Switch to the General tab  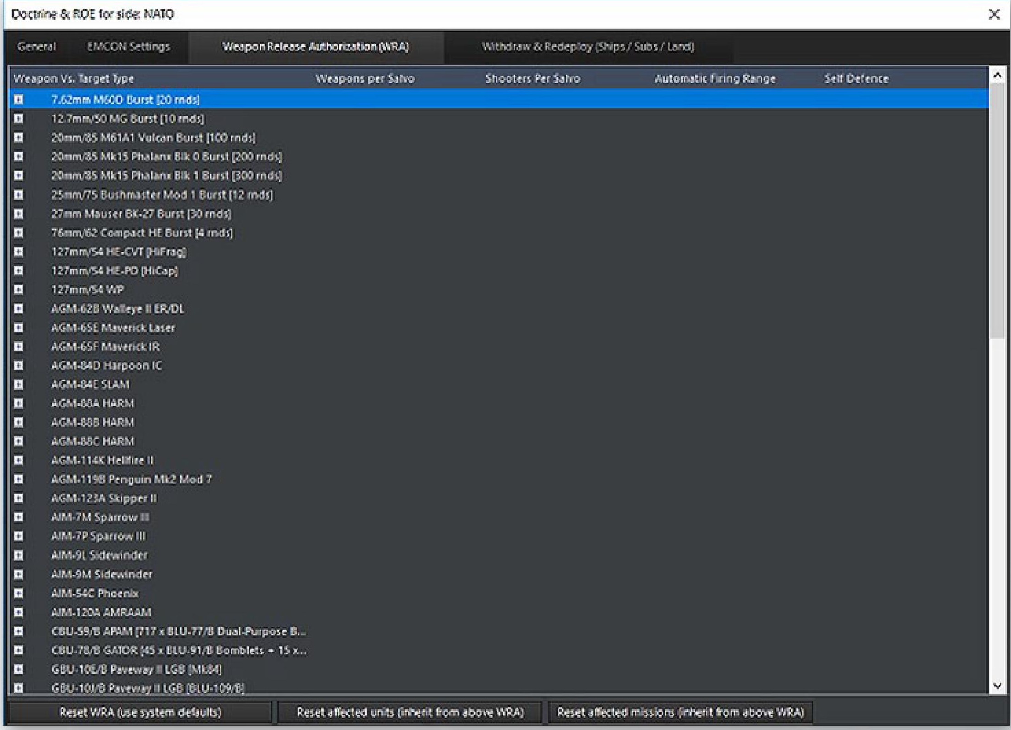[x=36, y=47]
